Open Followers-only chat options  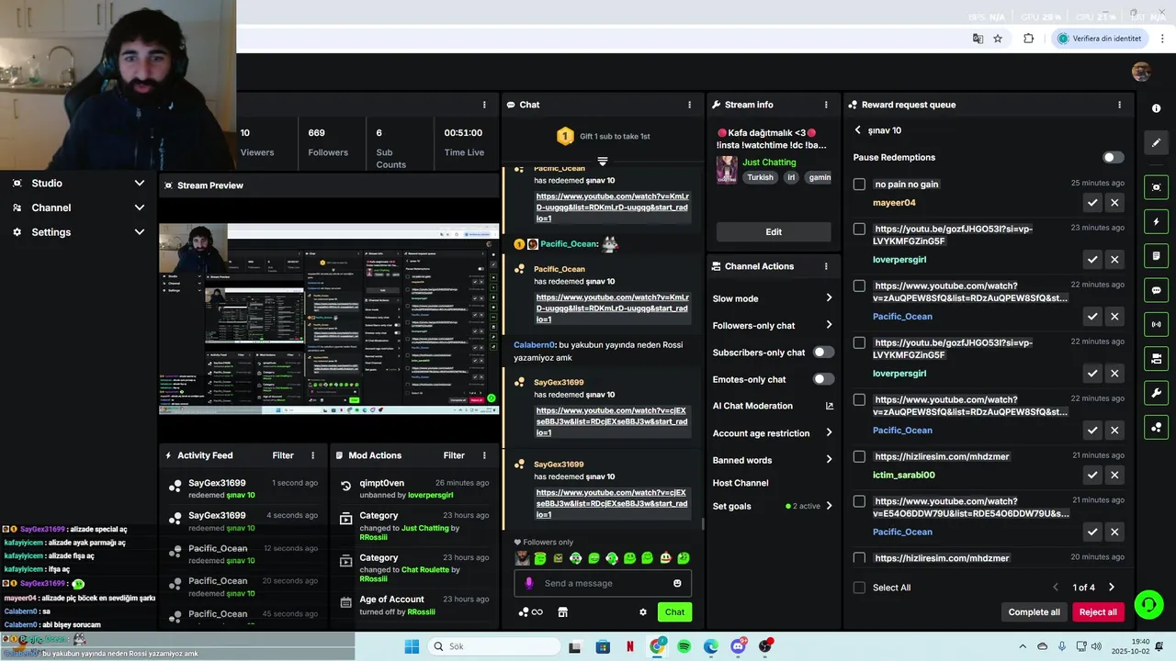coord(829,325)
